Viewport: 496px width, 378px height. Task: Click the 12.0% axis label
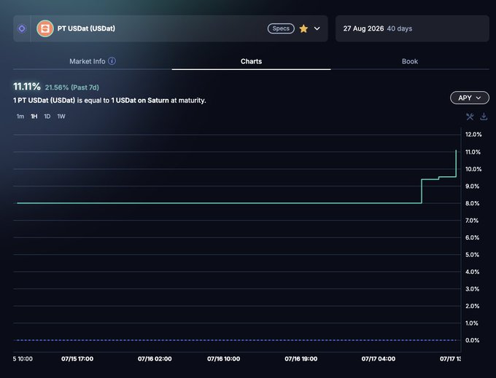click(x=473, y=135)
